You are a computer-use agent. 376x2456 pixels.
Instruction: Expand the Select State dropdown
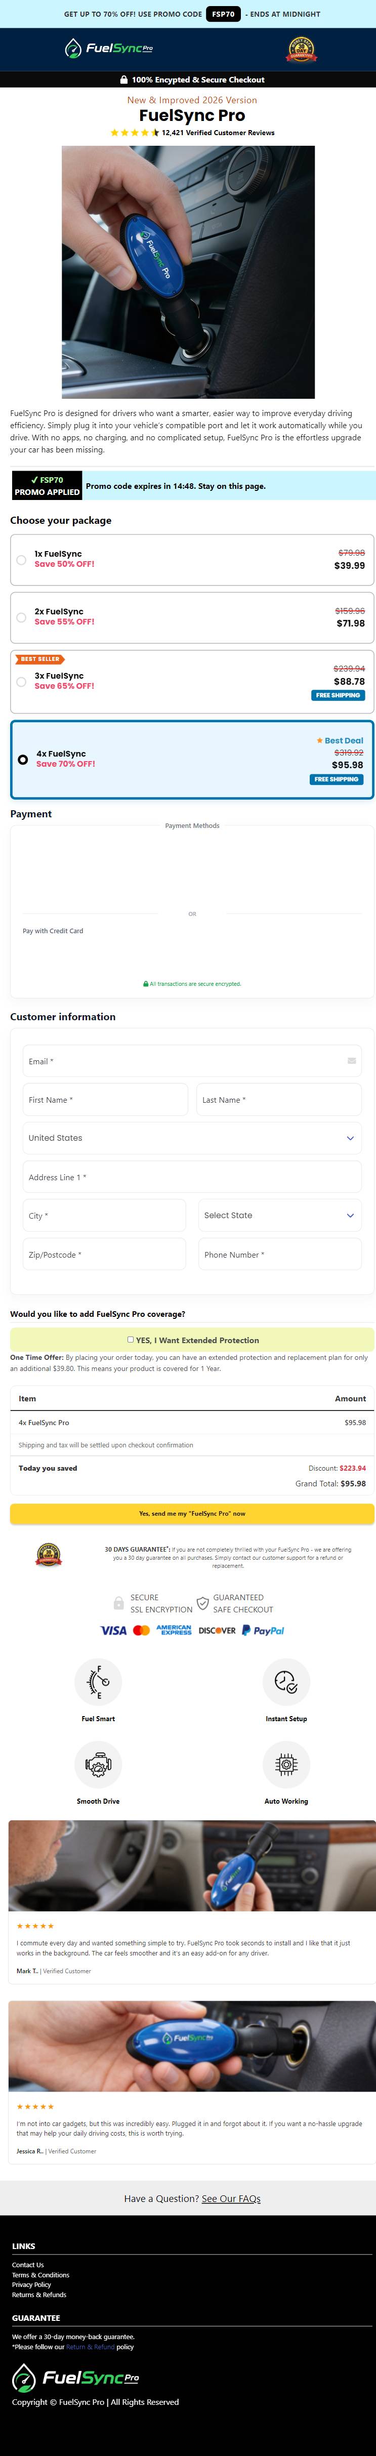[280, 1216]
